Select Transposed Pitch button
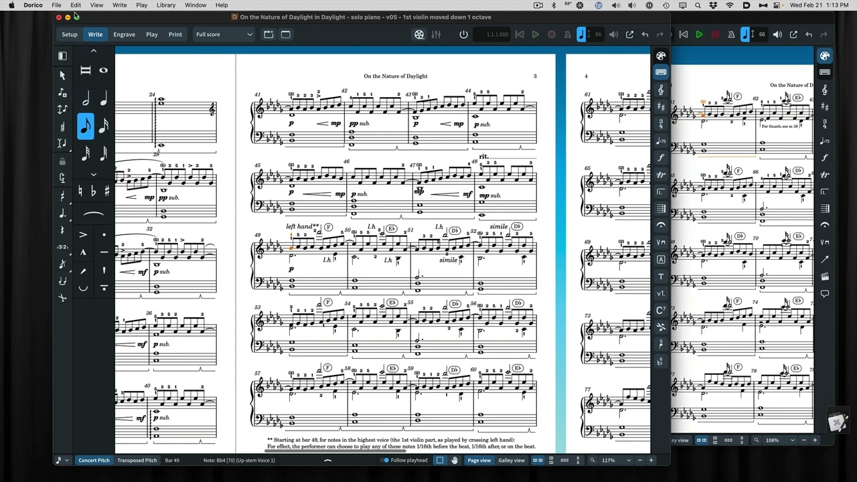Screen dimensions: 857x482 point(137,460)
